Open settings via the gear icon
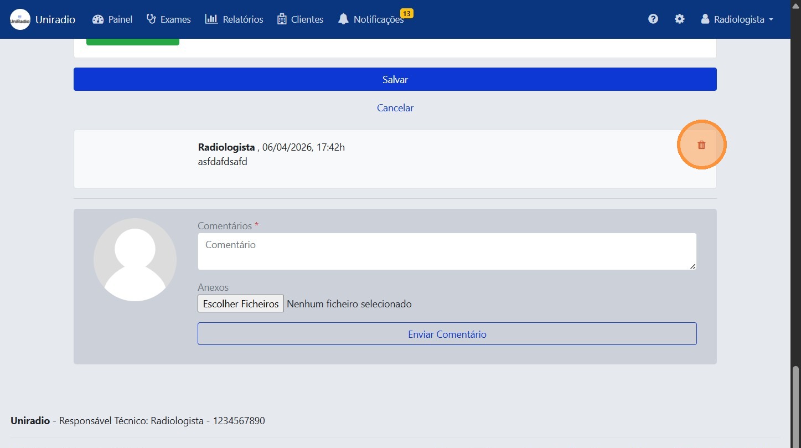 tap(679, 19)
